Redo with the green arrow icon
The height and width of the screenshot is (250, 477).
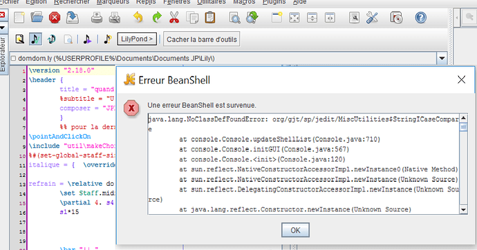click(x=157, y=17)
